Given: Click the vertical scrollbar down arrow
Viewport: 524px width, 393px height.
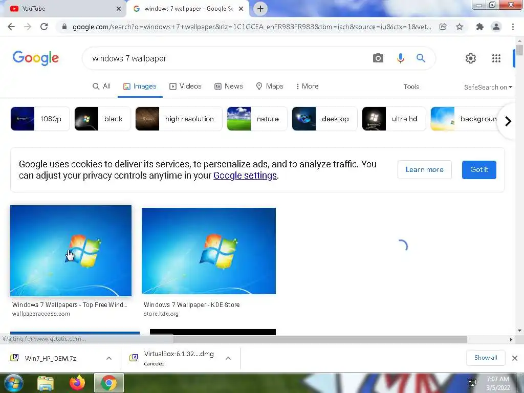Looking at the screenshot, I should coord(519,331).
